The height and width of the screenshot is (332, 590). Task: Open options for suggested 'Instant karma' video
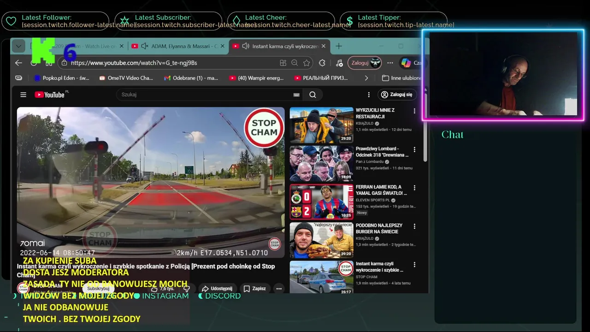coord(414,265)
